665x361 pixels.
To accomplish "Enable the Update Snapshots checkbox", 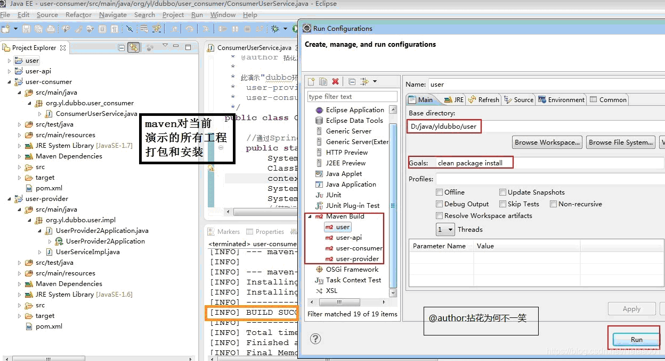I will click(x=503, y=192).
